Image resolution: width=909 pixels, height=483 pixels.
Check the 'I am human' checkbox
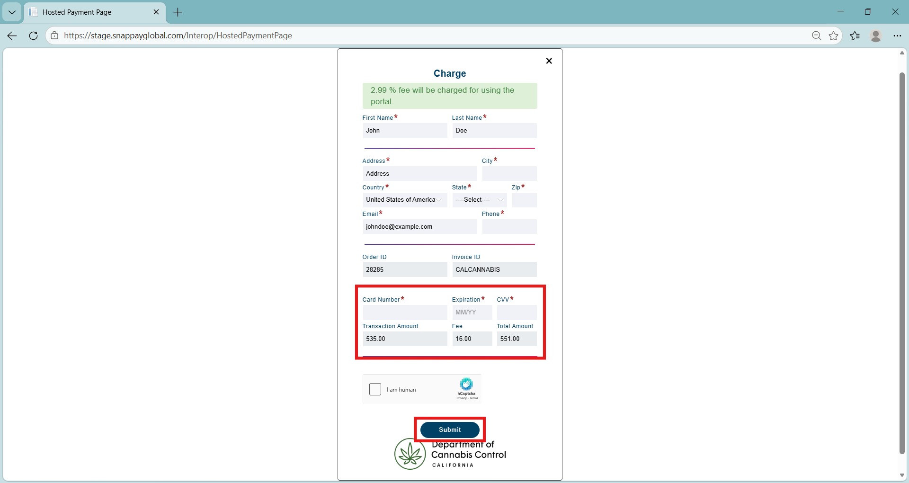tap(375, 389)
